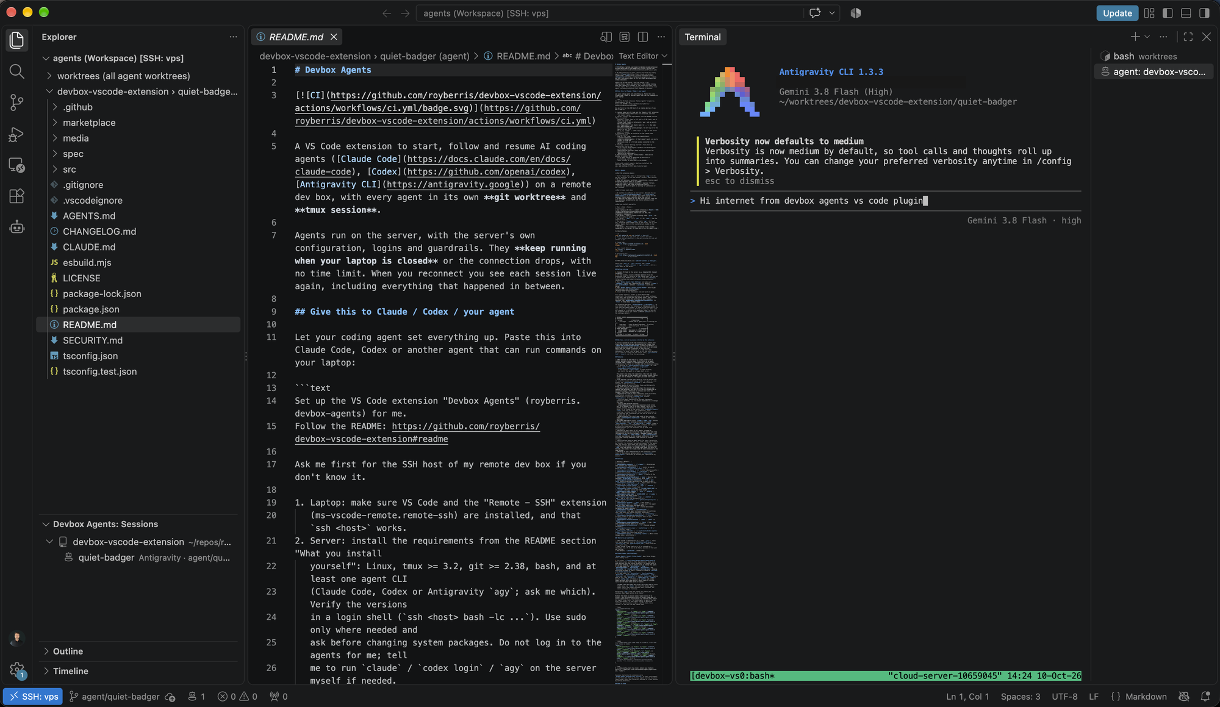The width and height of the screenshot is (1220, 707).
Task: Click the Update button
Action: [1117, 13]
